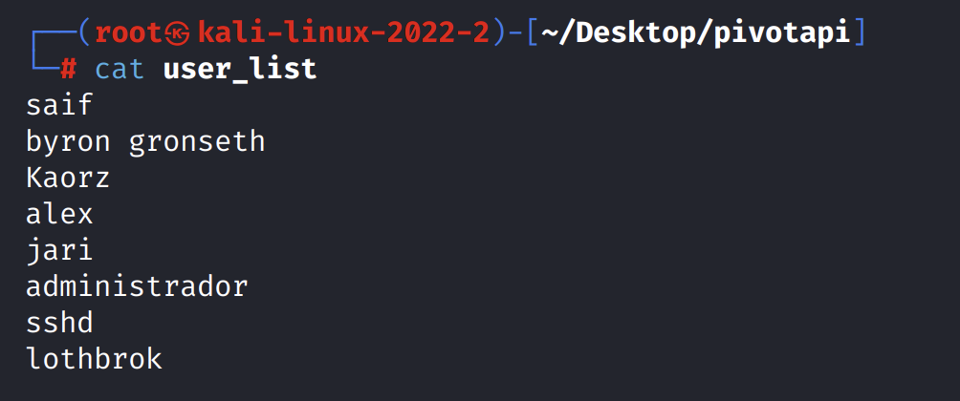
Task: Click the Kali logo icon in the prompt
Action: [182, 34]
